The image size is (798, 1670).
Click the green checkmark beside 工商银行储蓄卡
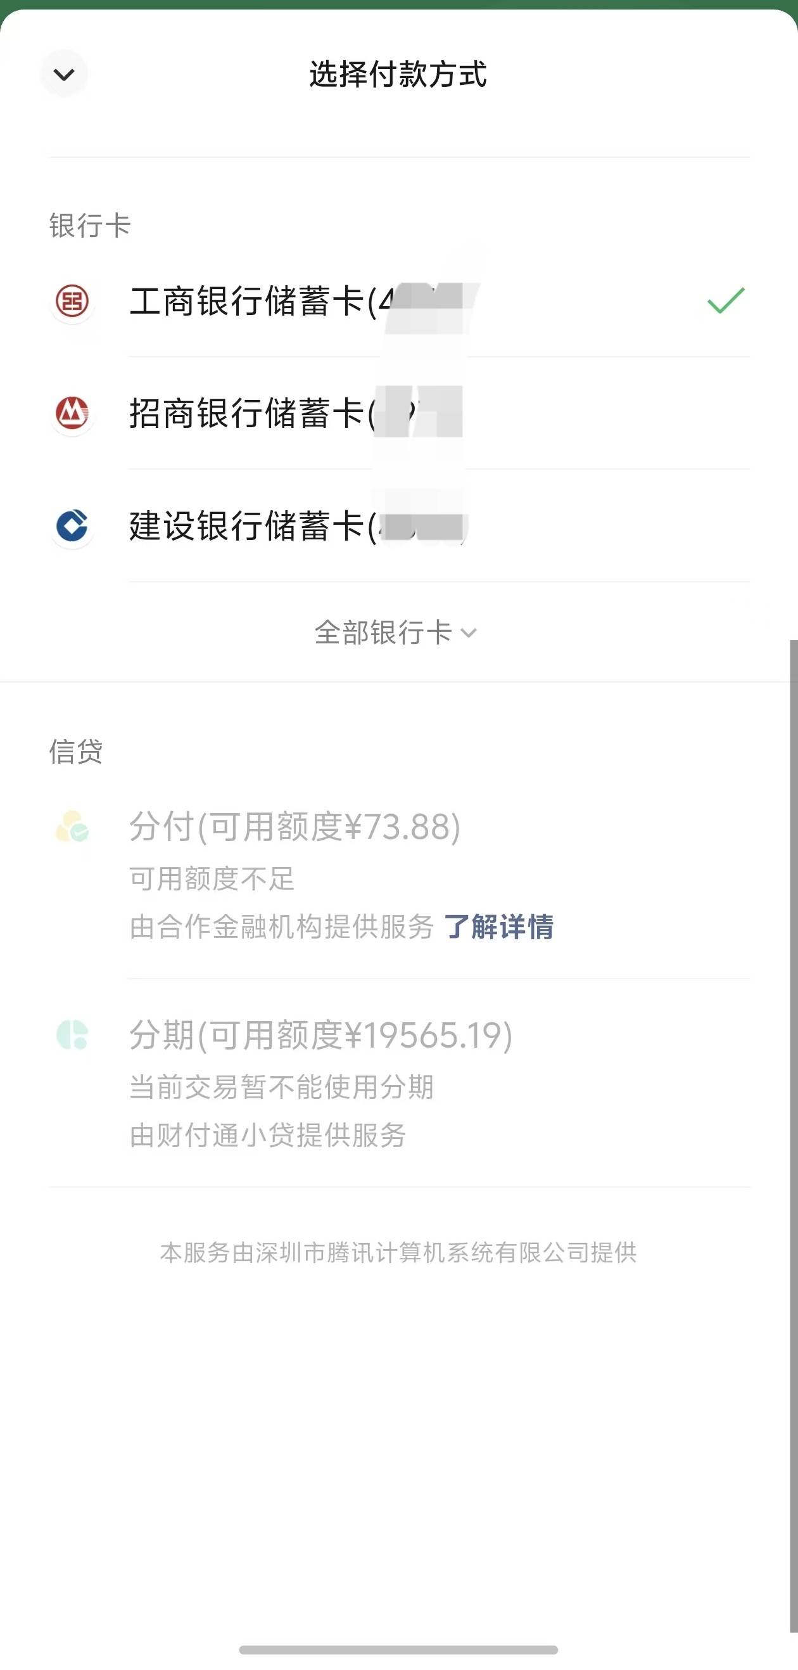[x=725, y=301]
